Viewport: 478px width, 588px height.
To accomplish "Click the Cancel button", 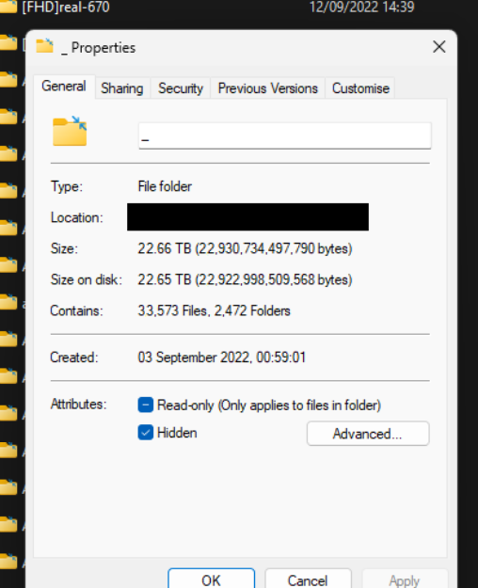I will coord(308,580).
